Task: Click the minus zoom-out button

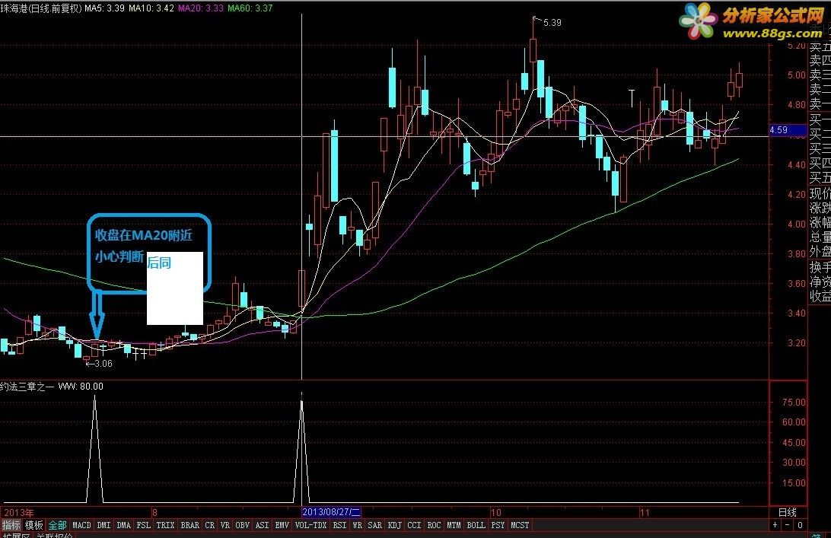Action: coord(788,525)
